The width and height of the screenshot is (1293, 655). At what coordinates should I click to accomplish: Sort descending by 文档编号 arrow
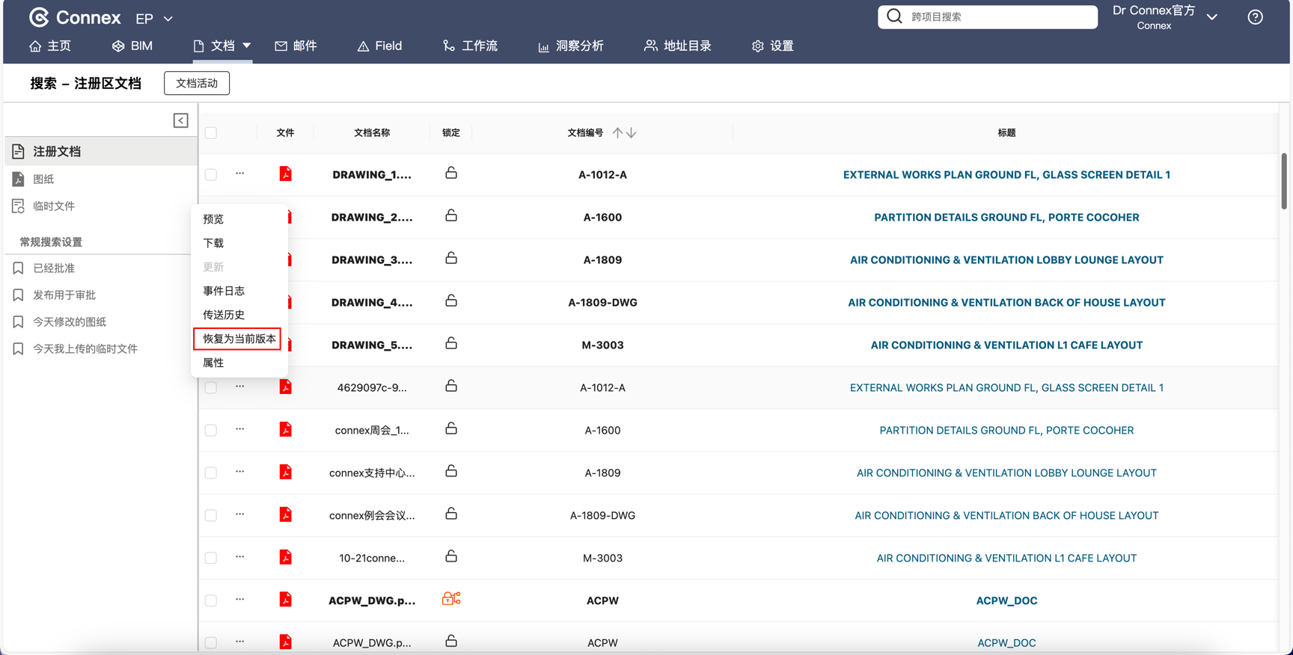(632, 132)
